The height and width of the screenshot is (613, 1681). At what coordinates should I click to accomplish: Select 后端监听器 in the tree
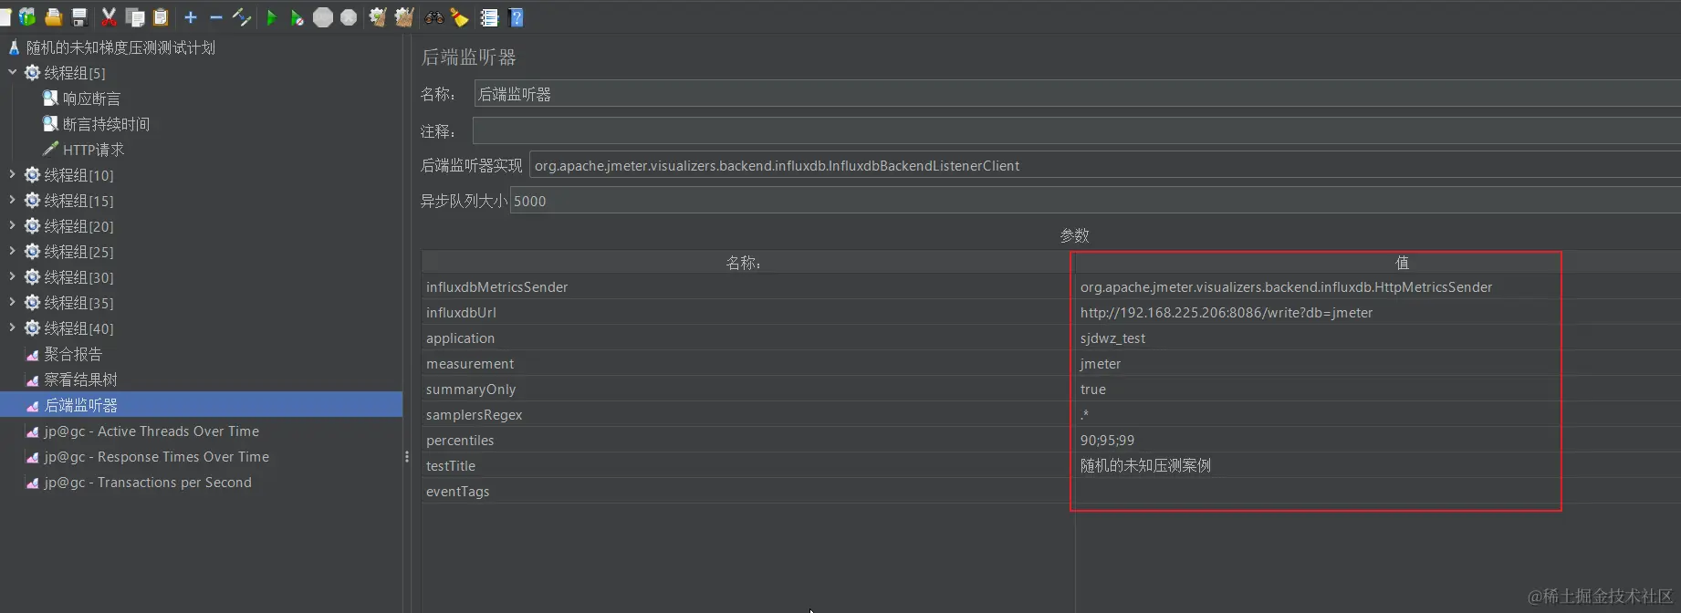[x=80, y=405]
